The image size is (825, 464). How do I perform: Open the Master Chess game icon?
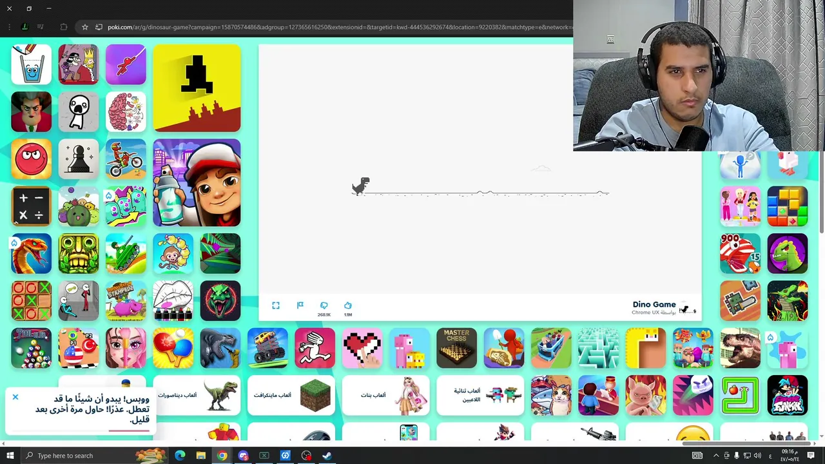(x=456, y=348)
